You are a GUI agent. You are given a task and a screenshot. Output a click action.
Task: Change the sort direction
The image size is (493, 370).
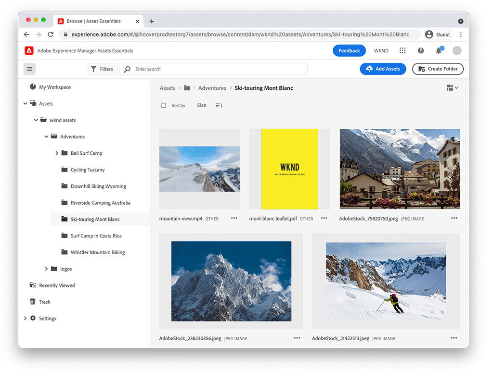pos(219,105)
